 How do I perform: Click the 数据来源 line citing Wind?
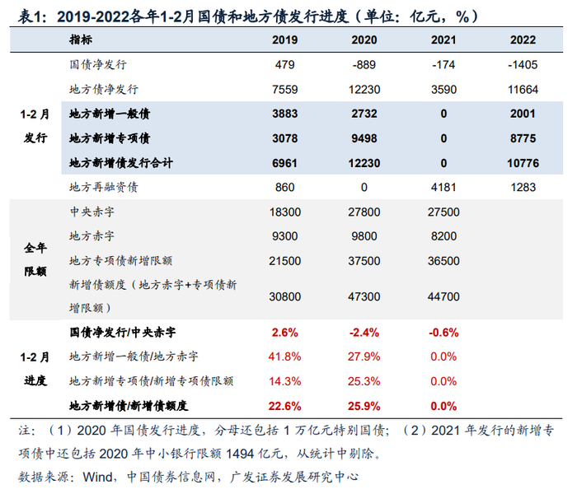tap(188, 477)
